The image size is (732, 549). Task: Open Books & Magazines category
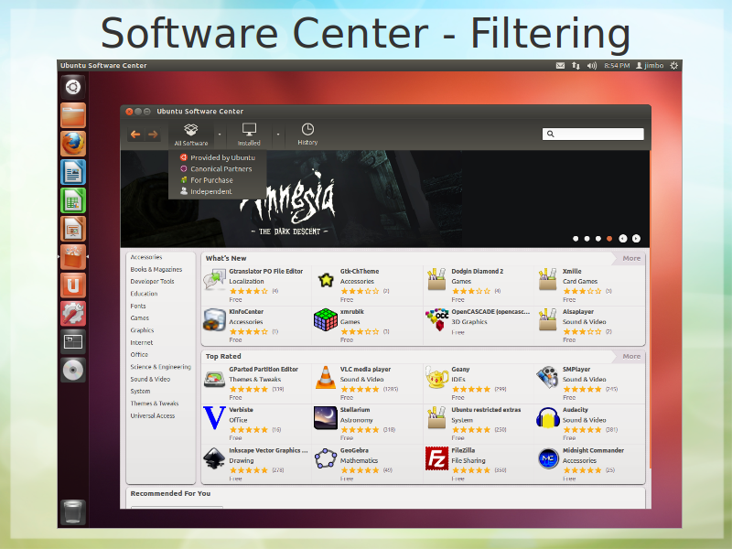(x=156, y=269)
